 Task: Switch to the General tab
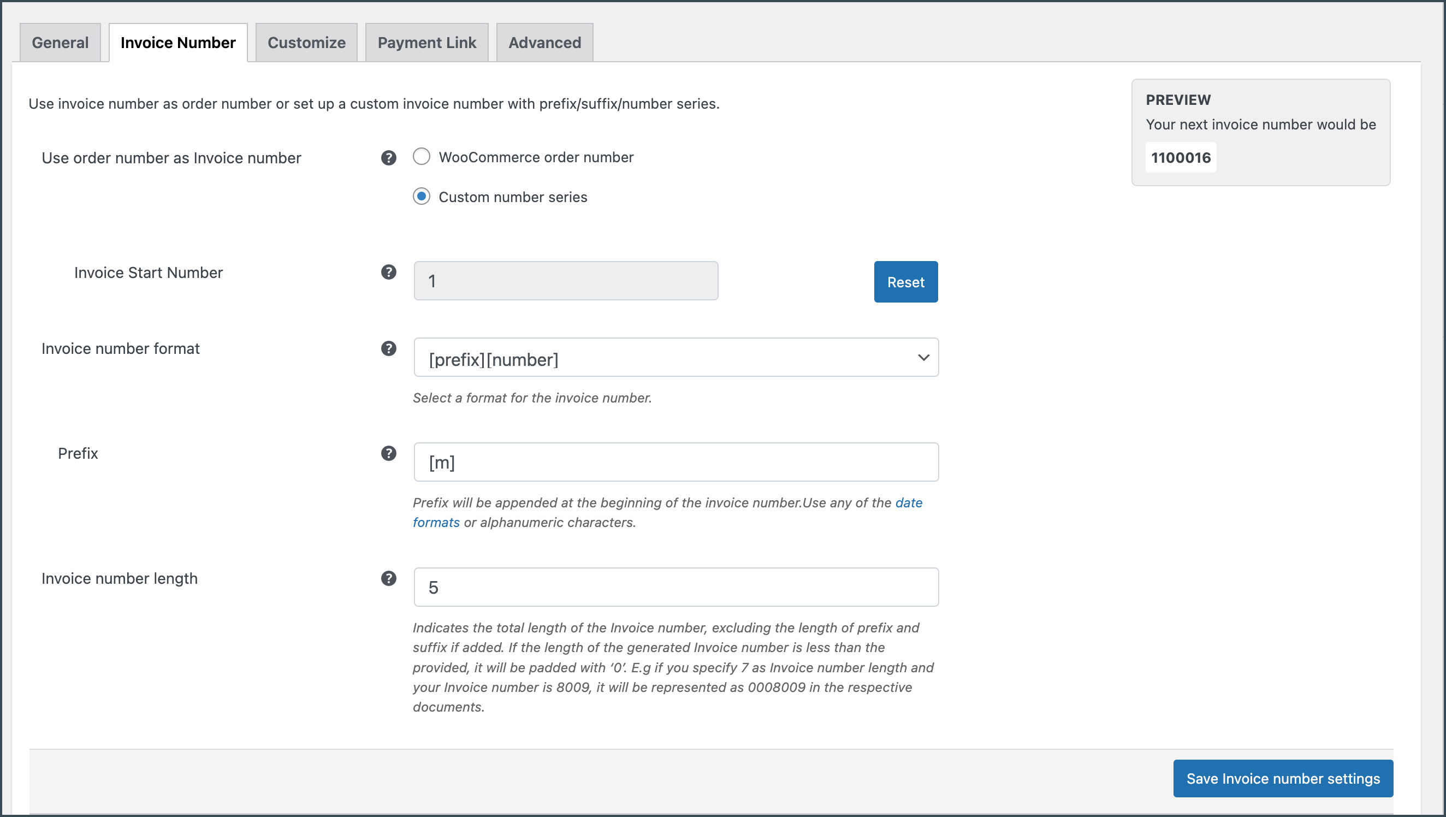(x=60, y=43)
